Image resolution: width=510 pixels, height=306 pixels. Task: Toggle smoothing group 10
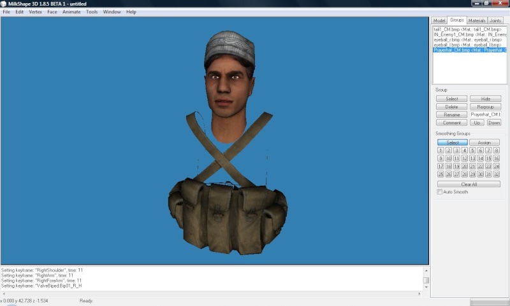[449, 158]
